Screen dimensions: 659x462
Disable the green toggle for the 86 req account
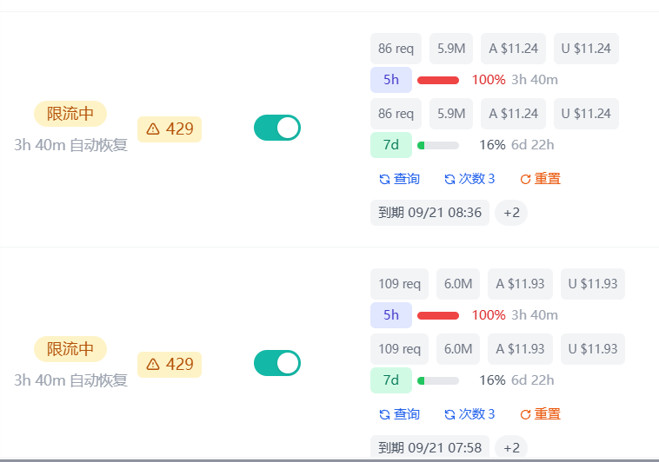pos(277,128)
